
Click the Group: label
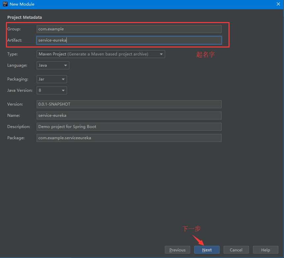pyautogui.click(x=14, y=29)
